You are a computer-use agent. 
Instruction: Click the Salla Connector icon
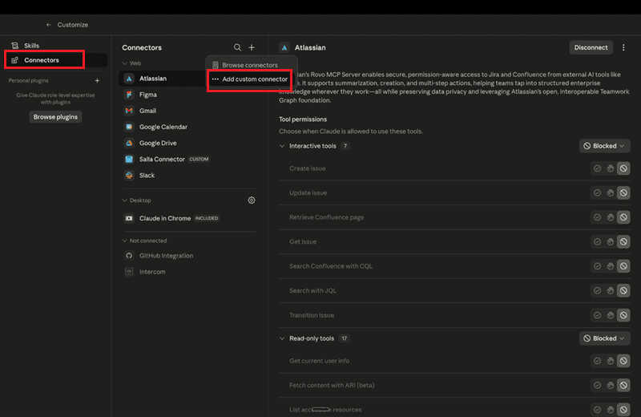point(129,160)
